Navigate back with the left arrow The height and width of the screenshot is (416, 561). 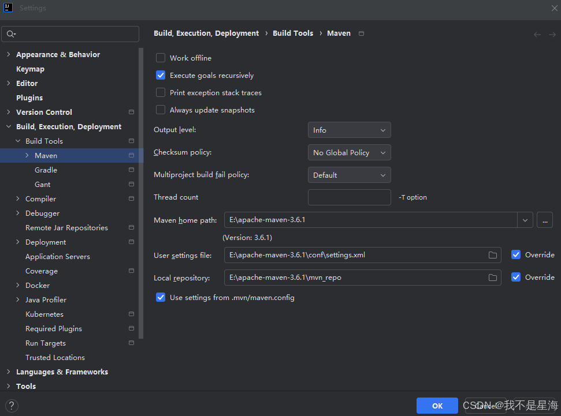click(x=537, y=34)
